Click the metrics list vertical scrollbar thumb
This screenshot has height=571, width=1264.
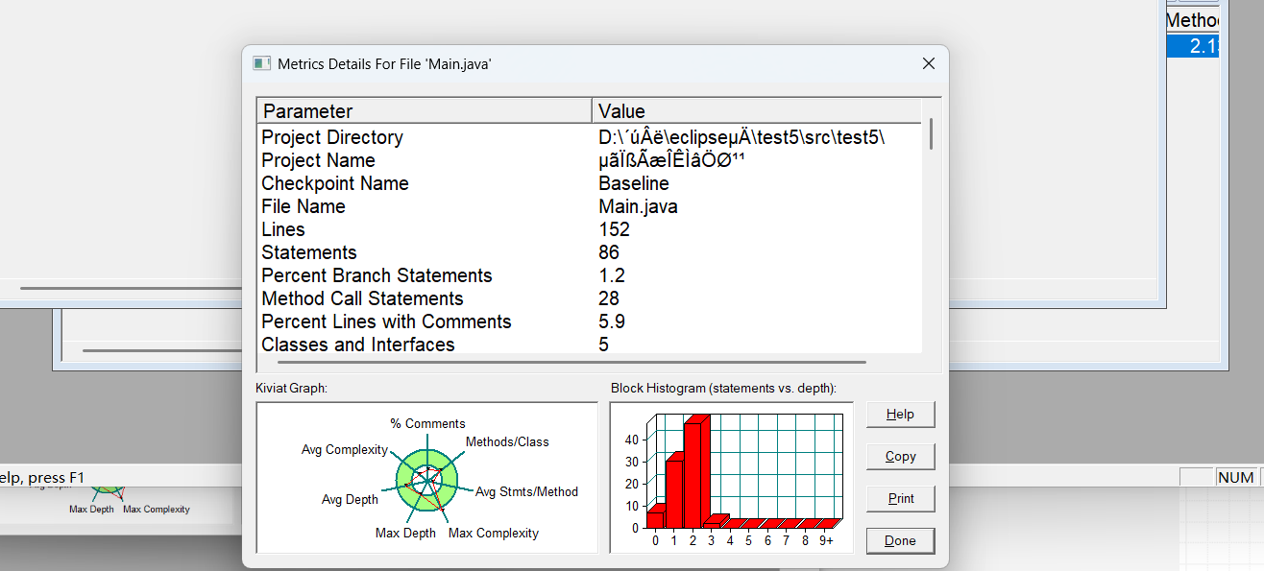click(x=931, y=134)
